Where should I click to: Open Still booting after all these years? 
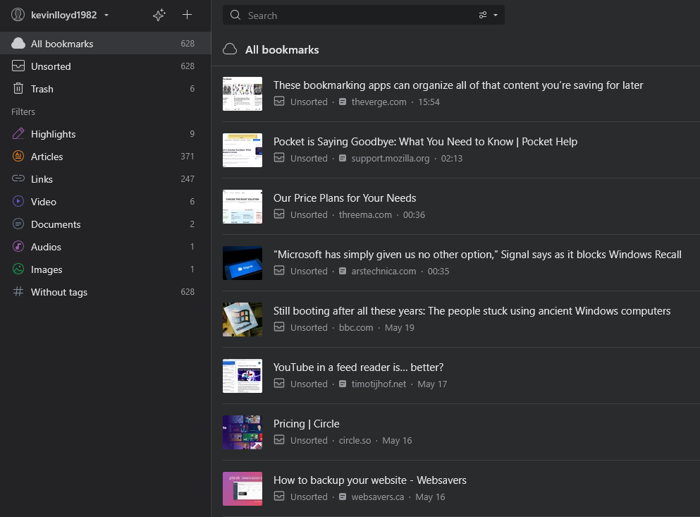coord(472,311)
